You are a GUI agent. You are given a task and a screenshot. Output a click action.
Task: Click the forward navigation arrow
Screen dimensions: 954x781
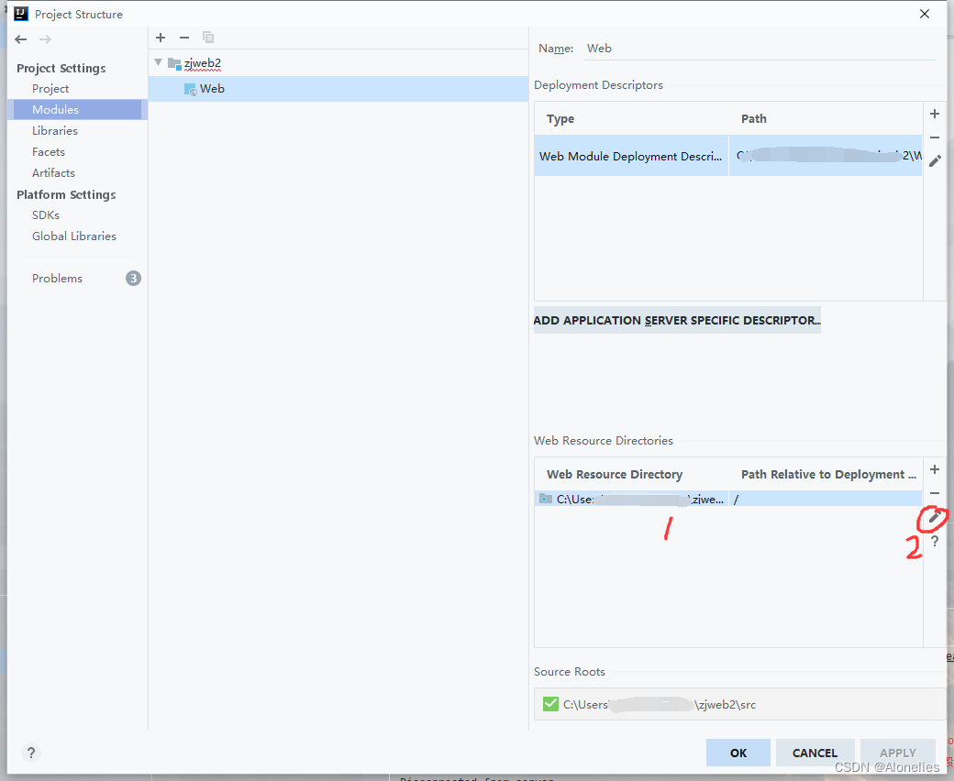[x=45, y=39]
